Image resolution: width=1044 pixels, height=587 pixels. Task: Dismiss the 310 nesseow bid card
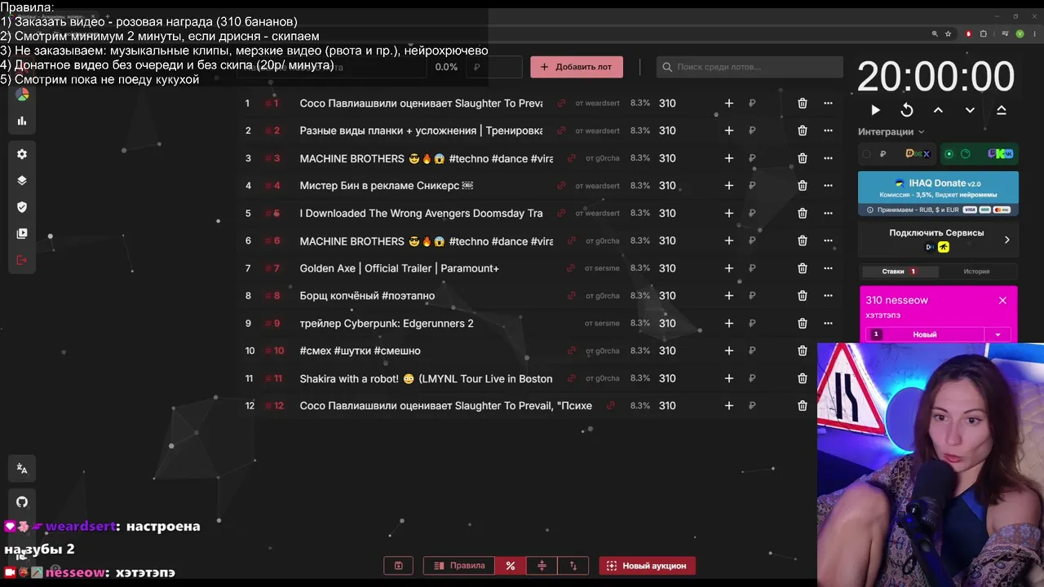tap(1002, 300)
